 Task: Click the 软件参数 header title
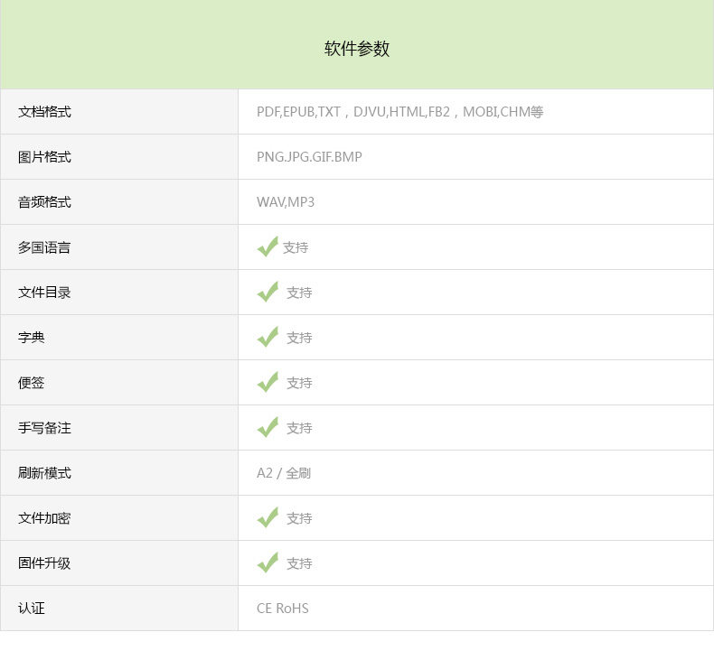pos(357,49)
